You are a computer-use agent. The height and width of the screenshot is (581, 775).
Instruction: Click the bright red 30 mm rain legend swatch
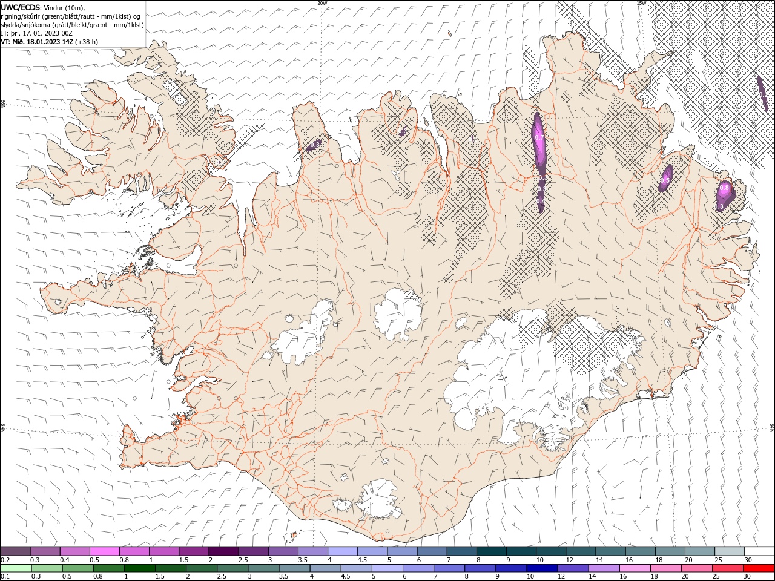pyautogui.click(x=759, y=568)
